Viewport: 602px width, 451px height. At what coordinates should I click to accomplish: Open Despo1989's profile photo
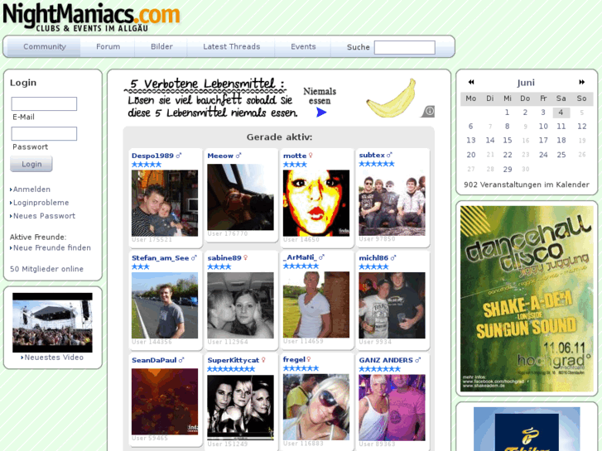click(x=165, y=203)
